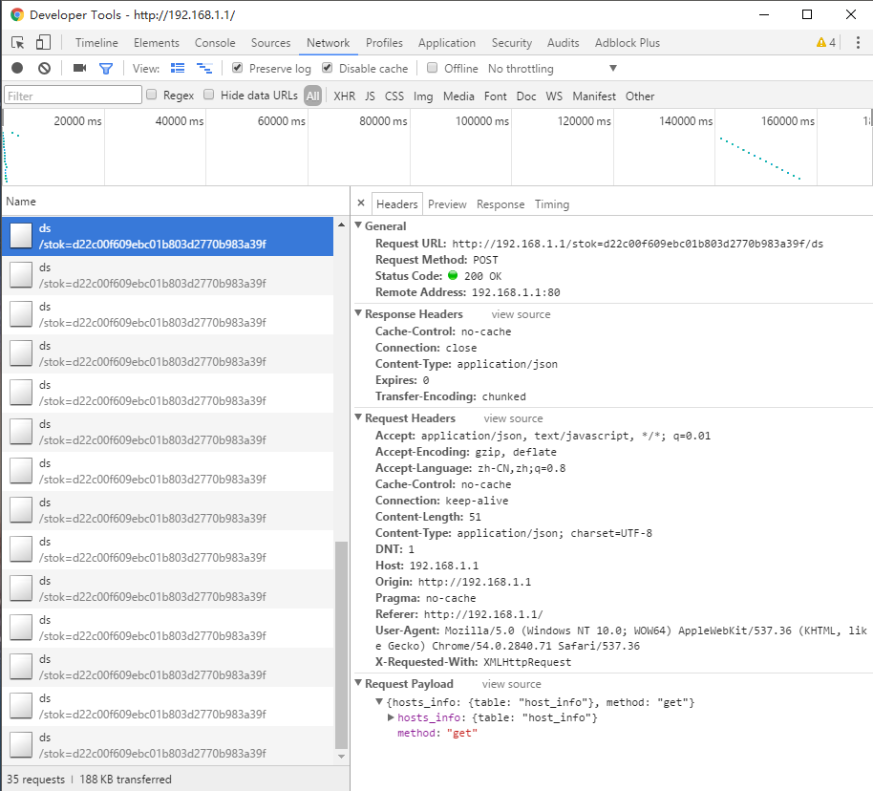Stop recording network log
873x791 pixels.
pyautogui.click(x=17, y=69)
